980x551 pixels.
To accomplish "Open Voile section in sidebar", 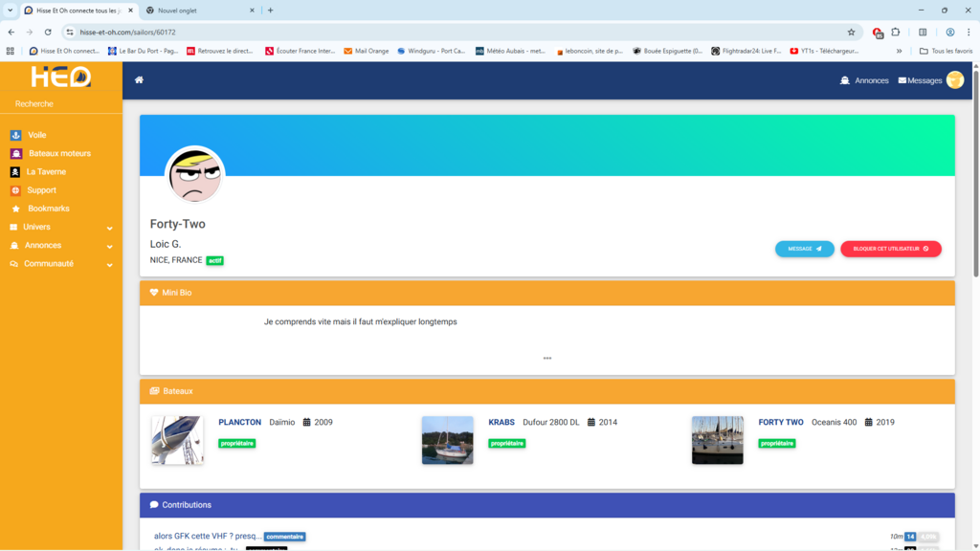I will (x=36, y=135).
